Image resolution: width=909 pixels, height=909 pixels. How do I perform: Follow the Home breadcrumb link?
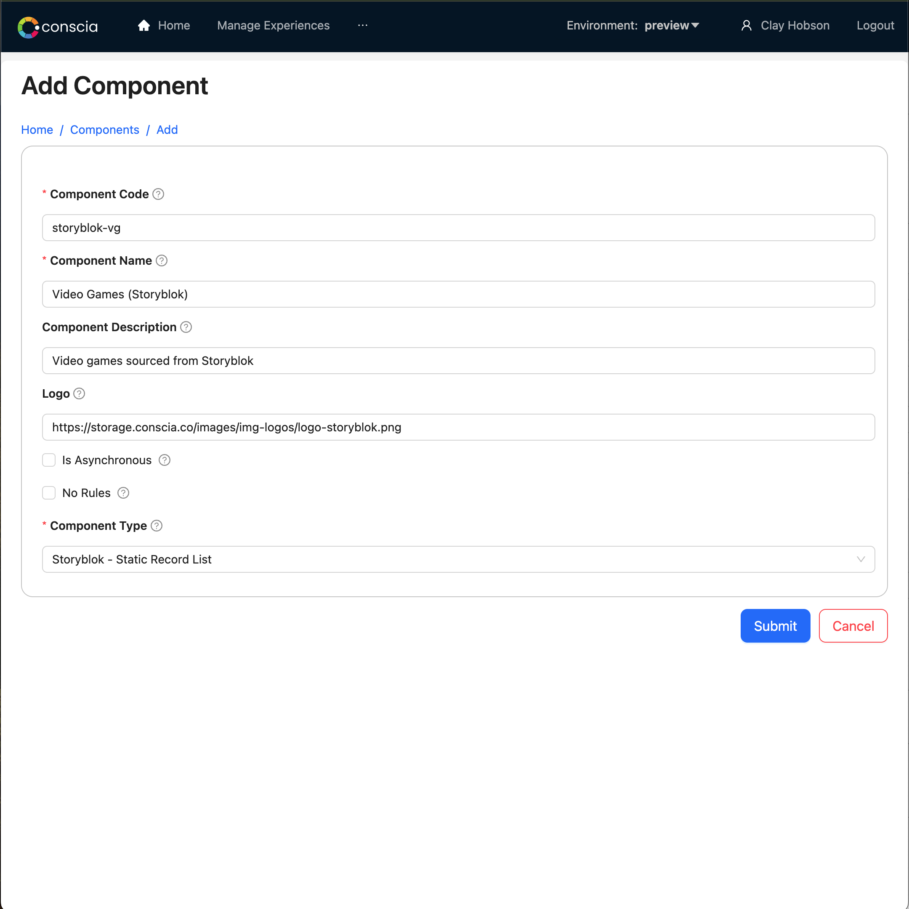tap(37, 130)
